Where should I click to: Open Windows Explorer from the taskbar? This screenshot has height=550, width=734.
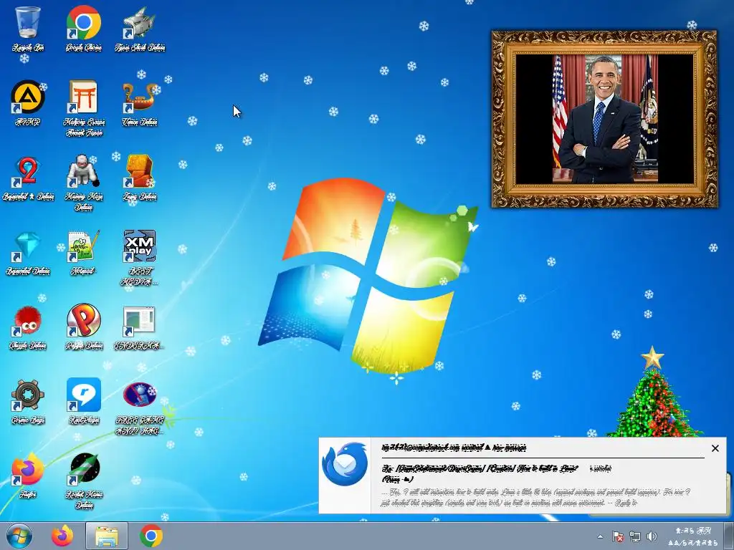(x=107, y=536)
